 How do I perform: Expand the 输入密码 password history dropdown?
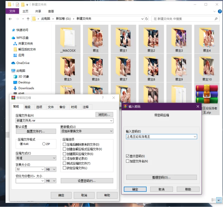click(x=195, y=137)
